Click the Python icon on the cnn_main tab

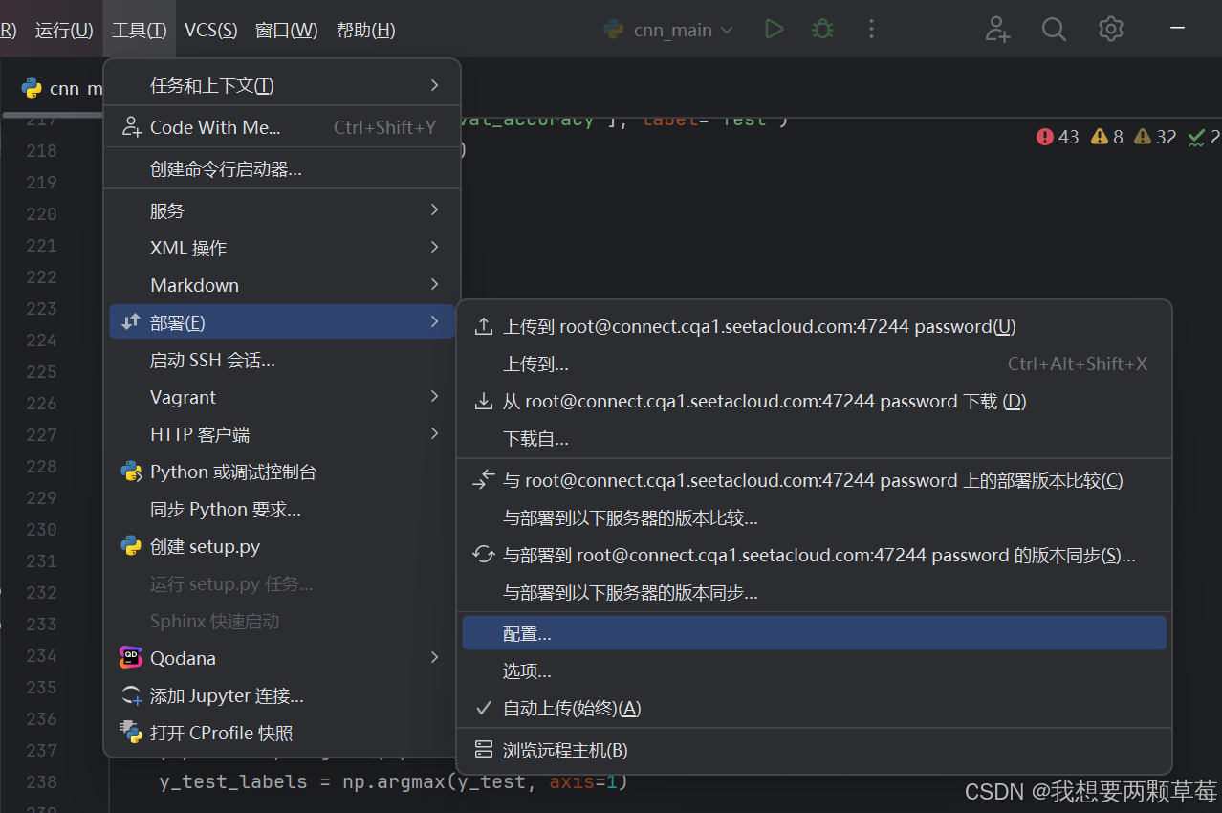[32, 88]
